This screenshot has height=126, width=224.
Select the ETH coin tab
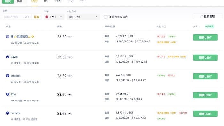click(x=83, y=1)
